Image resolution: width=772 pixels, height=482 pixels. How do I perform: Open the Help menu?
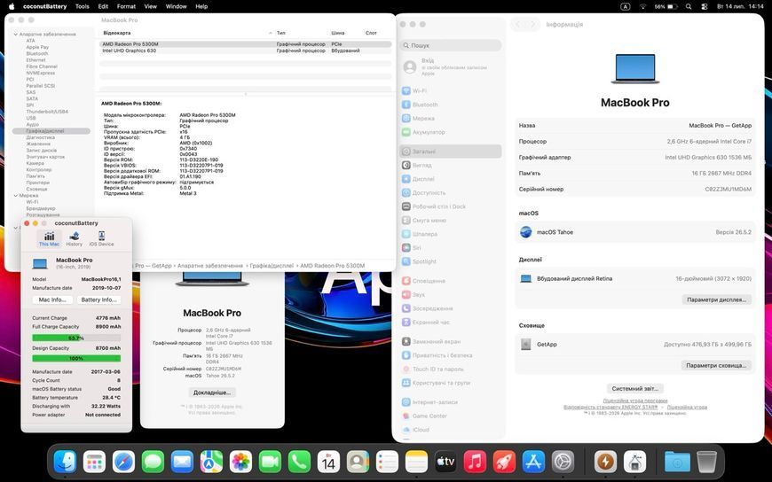(x=201, y=6)
